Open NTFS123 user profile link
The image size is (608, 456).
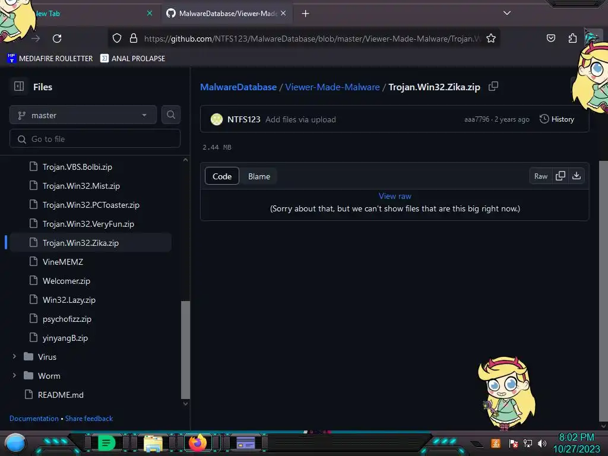[243, 119]
